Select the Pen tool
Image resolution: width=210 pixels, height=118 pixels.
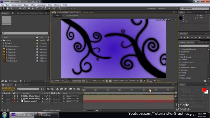33,9
